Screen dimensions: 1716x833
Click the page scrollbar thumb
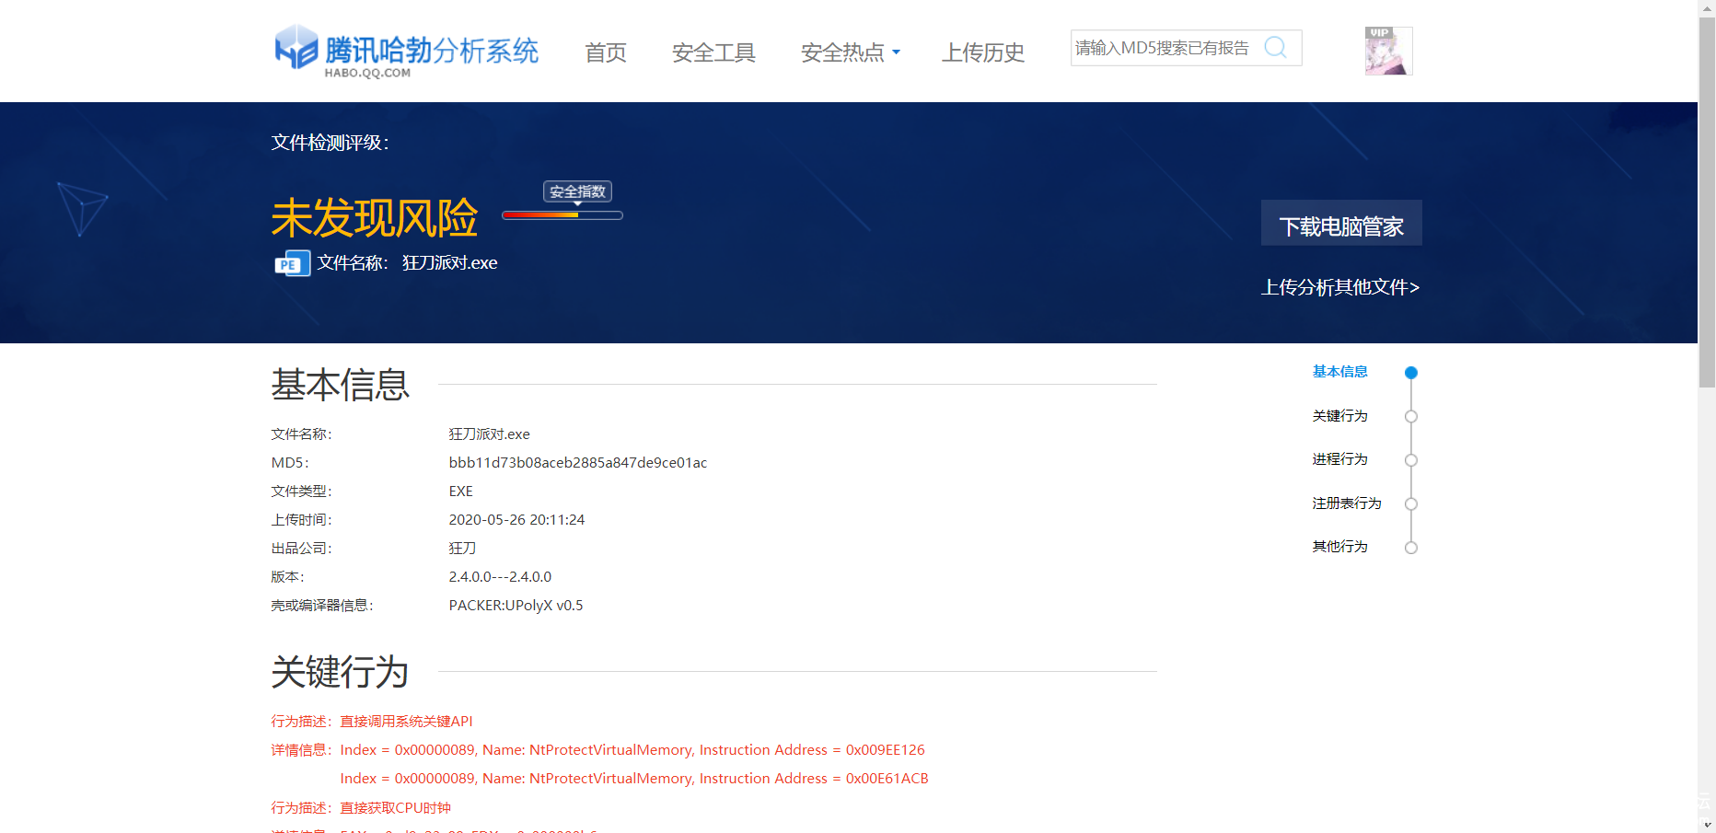1707,202
